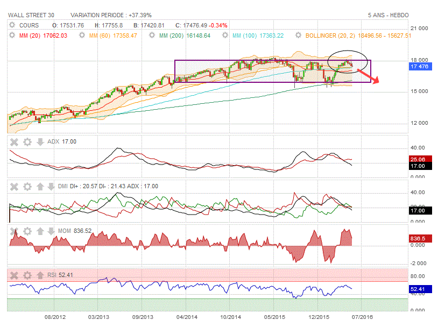
Task: Click 10/2014 date axis label
Action: [230, 317]
